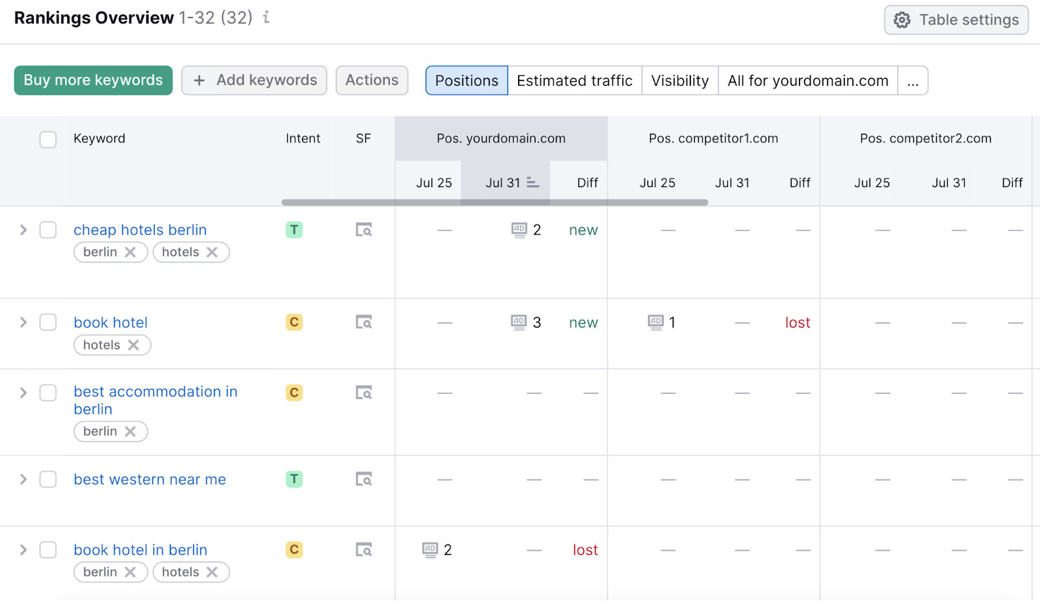Open SERP preview for book hotel in berlin

365,549
